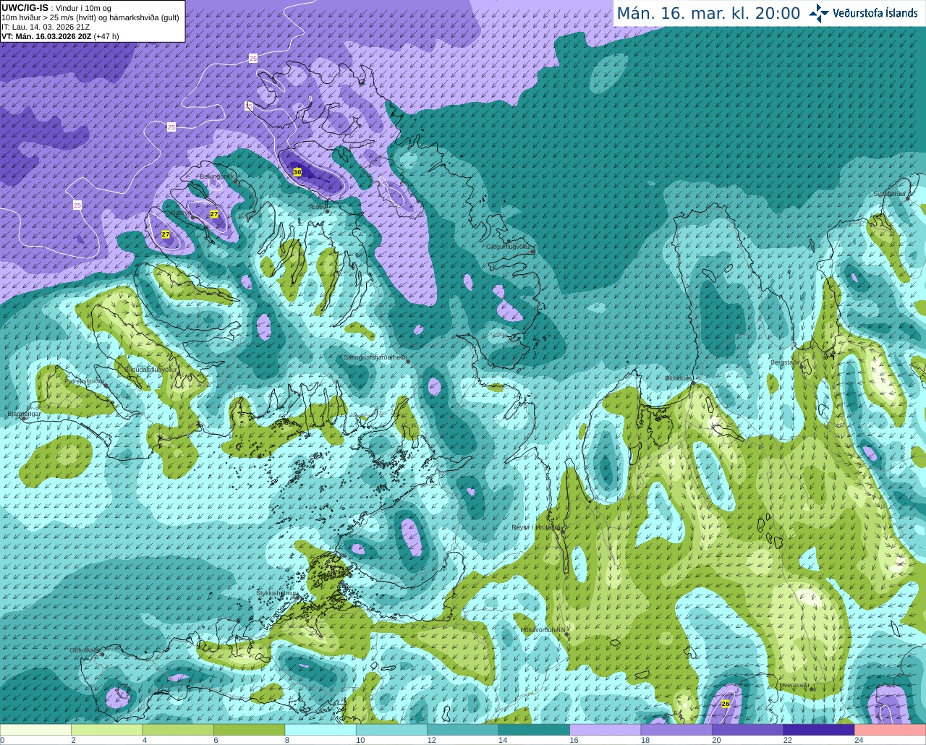
Task: Click the Veðurstofa Íslands logo emblem
Action: pyautogui.click(x=819, y=12)
